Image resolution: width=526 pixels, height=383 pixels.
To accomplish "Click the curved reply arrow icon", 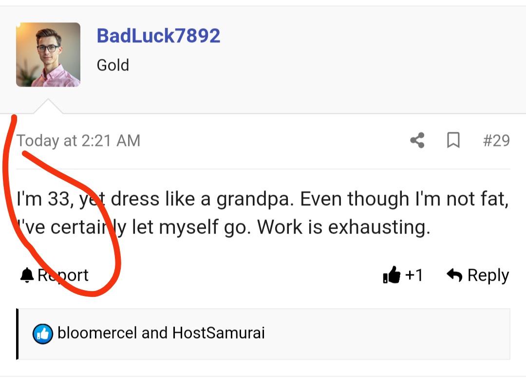I will (x=454, y=275).
